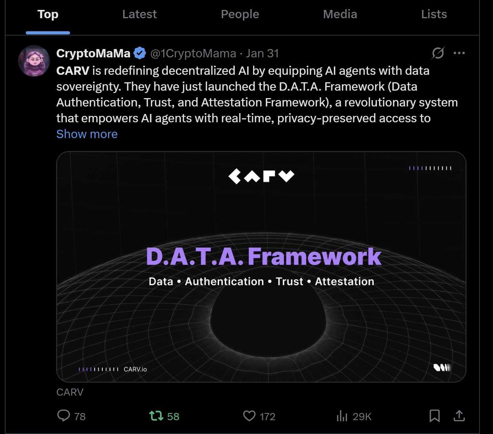Open the three-dot more options menu
This screenshot has height=434, width=493.
[x=459, y=53]
